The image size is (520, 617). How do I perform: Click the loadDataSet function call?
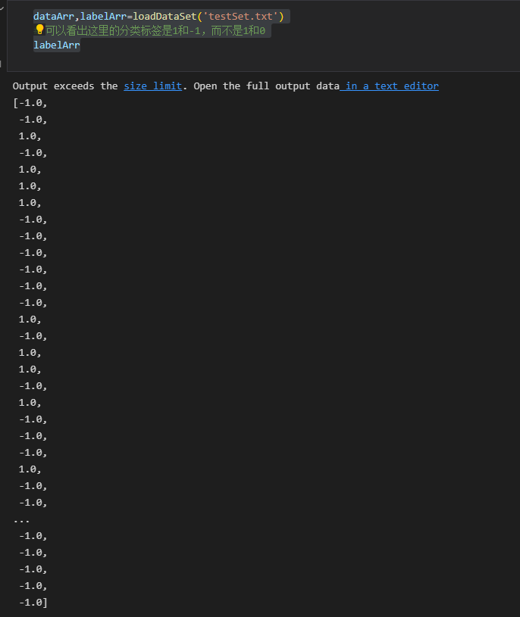click(164, 17)
